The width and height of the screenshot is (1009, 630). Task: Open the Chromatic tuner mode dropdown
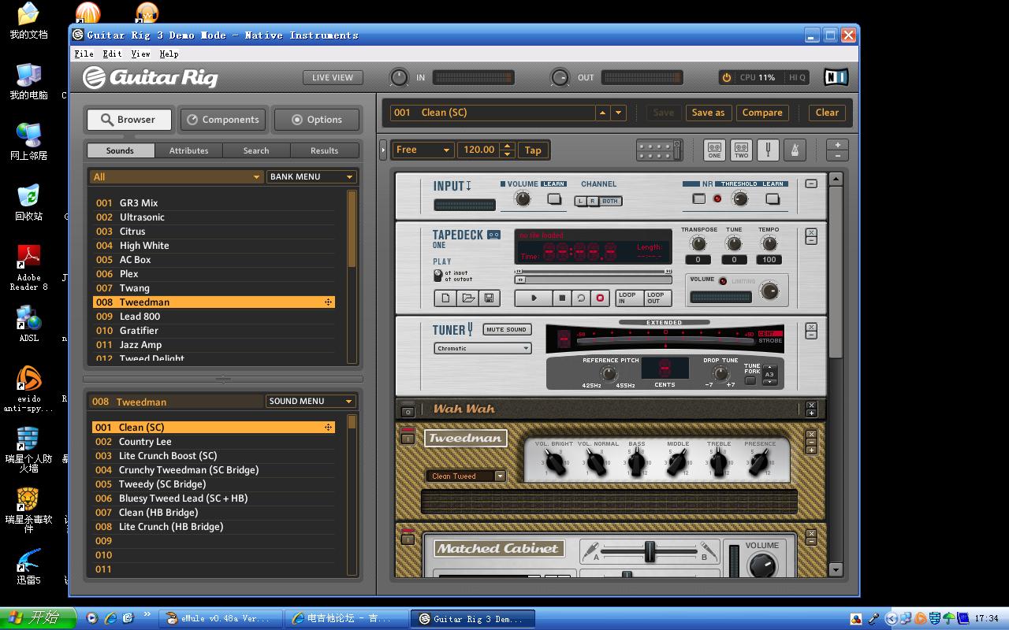point(482,348)
